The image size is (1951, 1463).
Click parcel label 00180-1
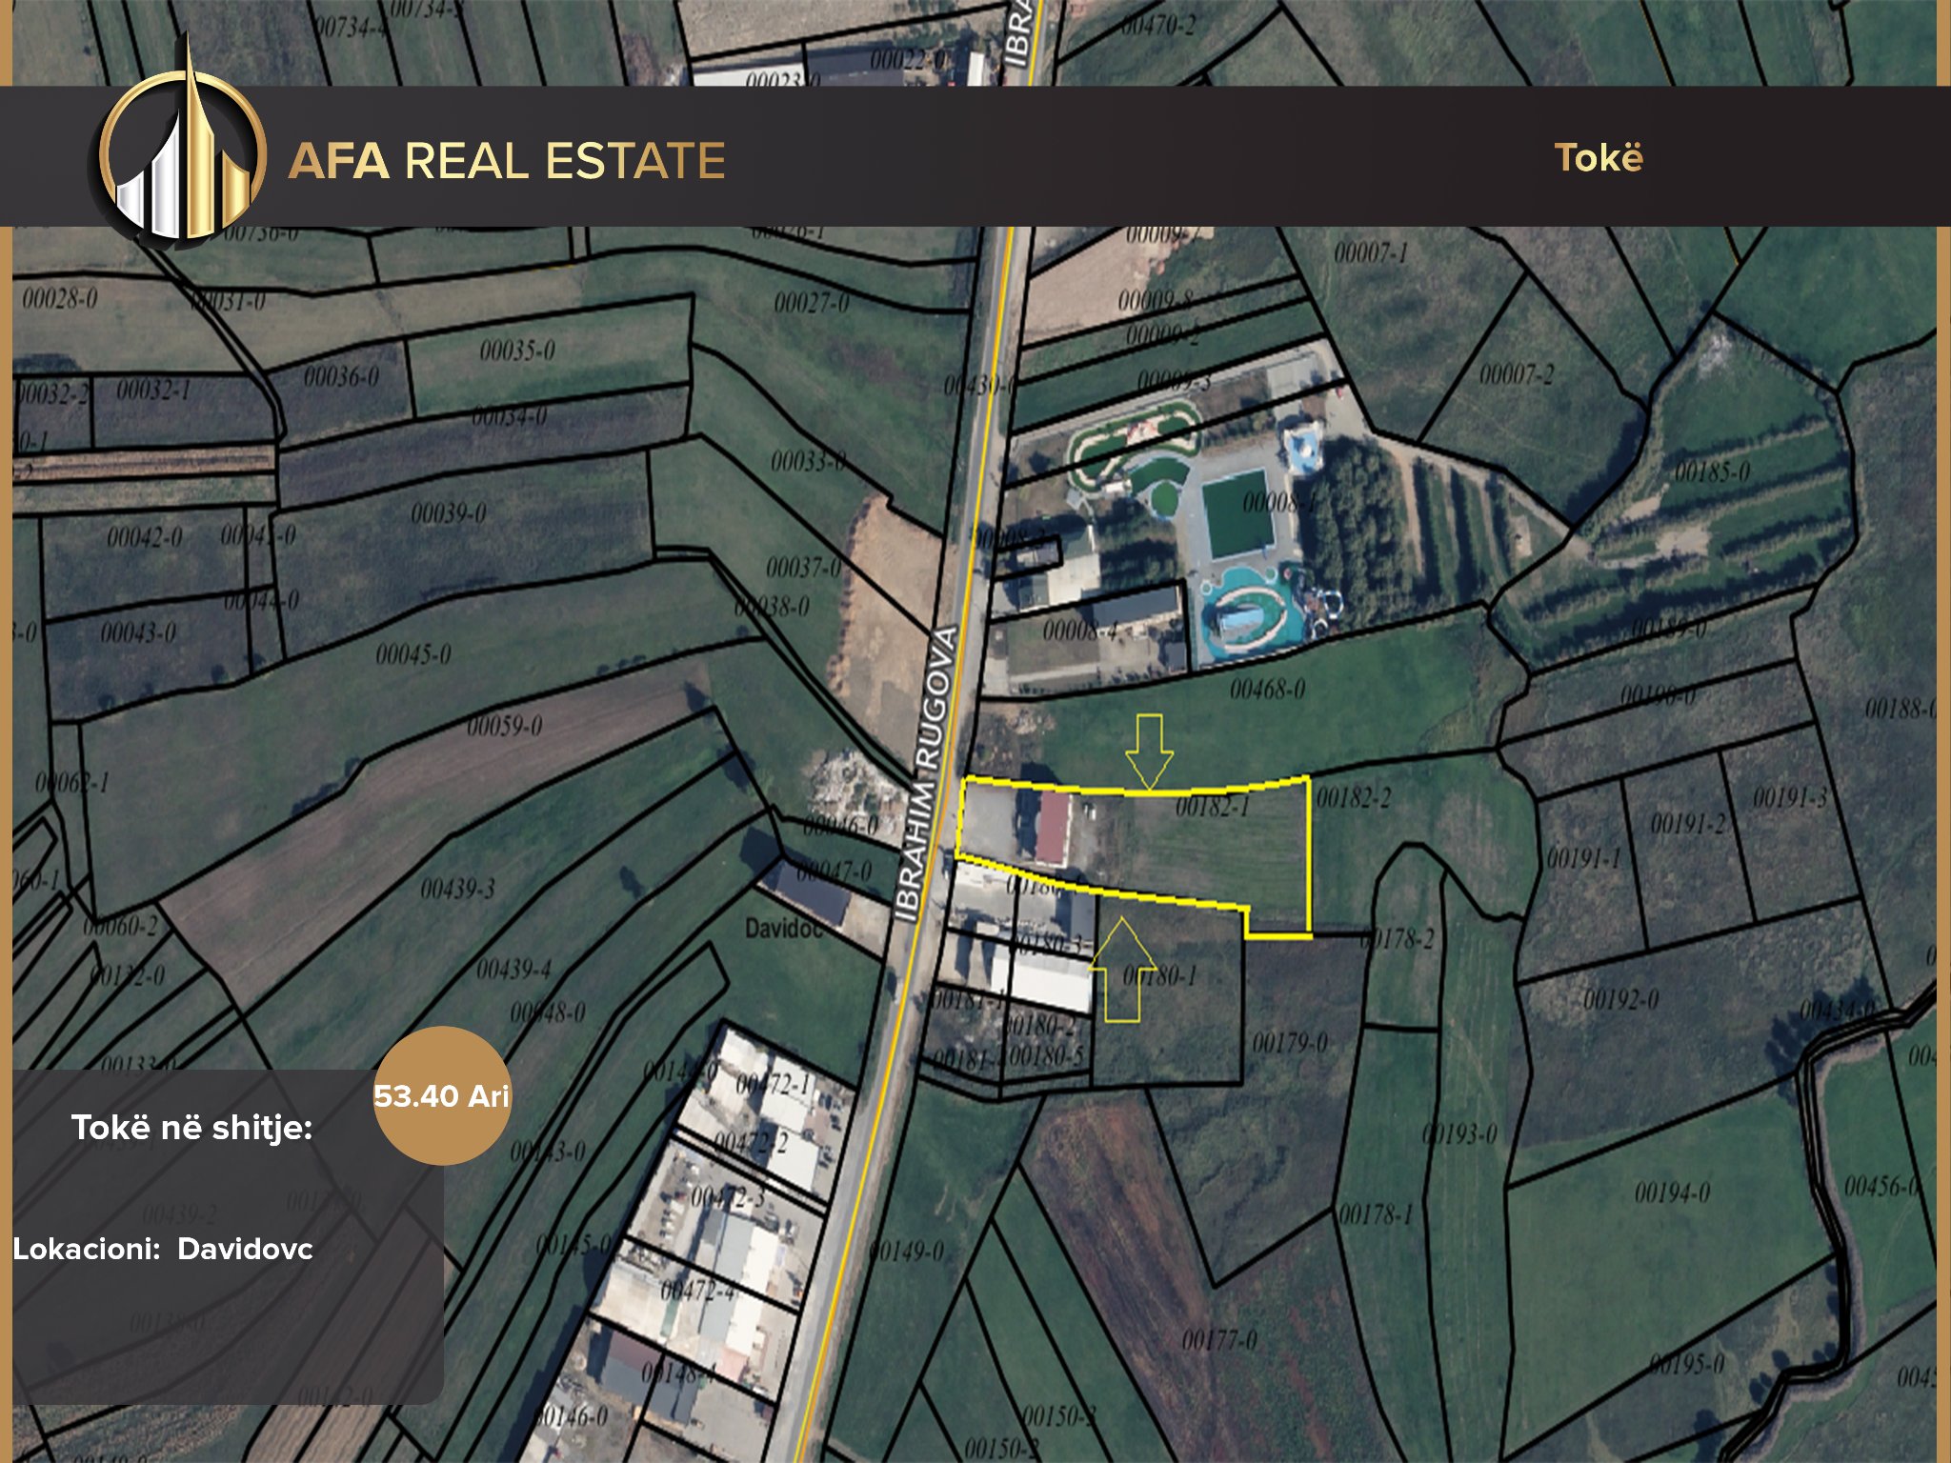coord(1159,975)
